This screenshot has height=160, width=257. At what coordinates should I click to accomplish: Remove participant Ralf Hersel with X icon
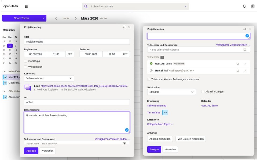pyautogui.click(x=245, y=71)
